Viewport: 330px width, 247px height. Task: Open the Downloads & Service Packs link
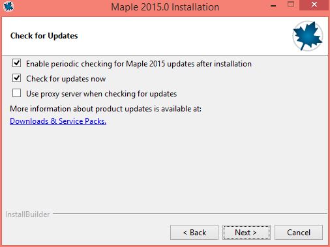coord(58,121)
